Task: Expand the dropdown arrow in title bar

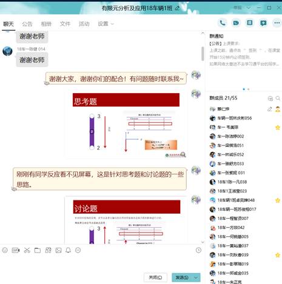Action: click(x=249, y=8)
